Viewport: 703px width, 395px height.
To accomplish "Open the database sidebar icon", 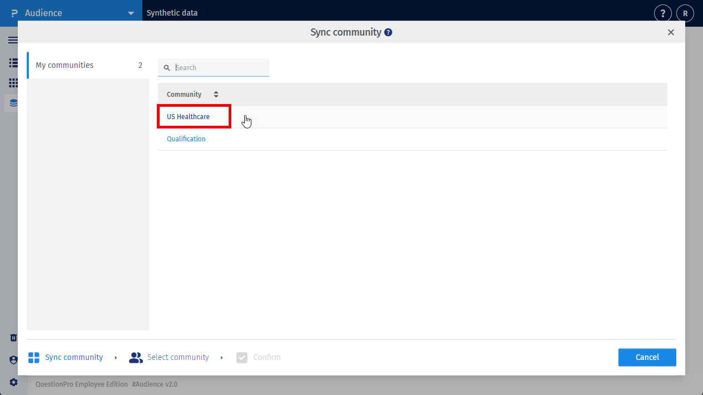I will pos(13,103).
